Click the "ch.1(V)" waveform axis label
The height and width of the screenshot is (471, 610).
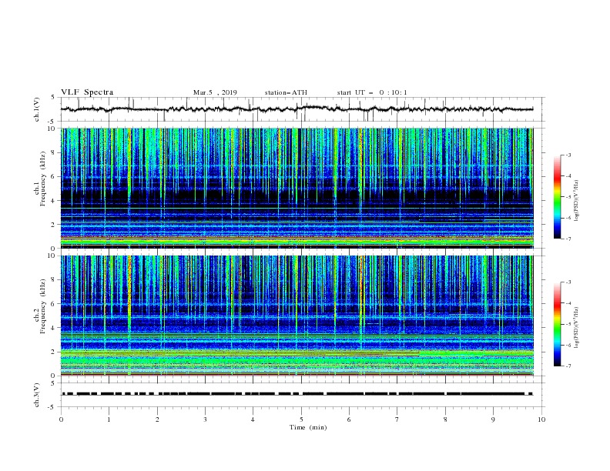pos(37,109)
